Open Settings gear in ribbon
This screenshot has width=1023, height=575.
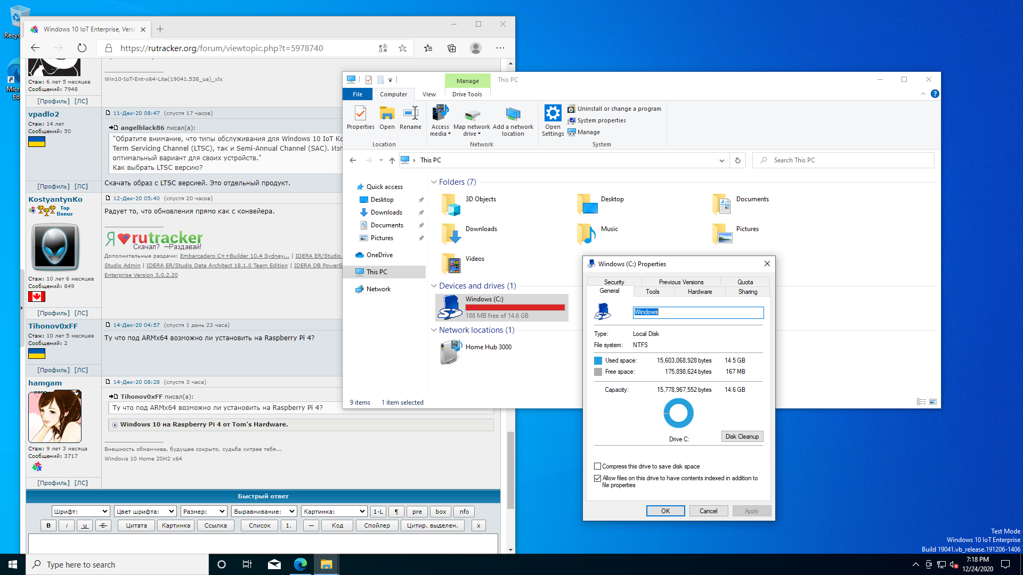[553, 121]
